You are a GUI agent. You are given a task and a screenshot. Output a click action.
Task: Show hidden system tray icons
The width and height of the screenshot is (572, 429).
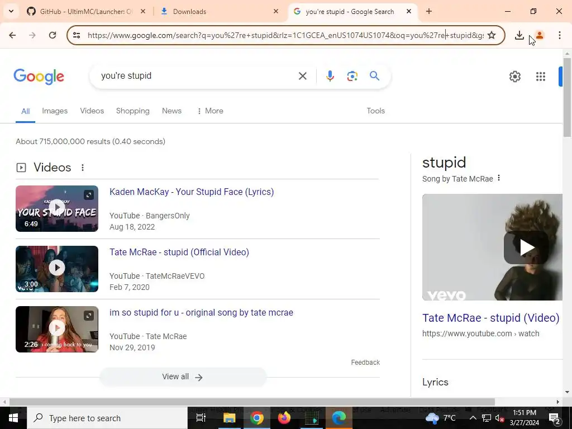473,418
